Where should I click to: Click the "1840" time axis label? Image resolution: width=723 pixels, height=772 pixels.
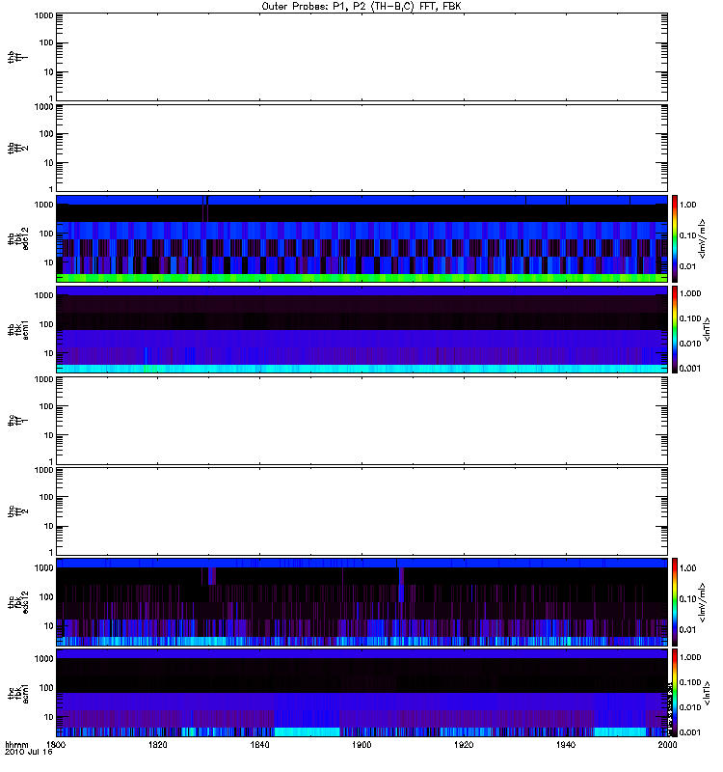pyautogui.click(x=259, y=745)
